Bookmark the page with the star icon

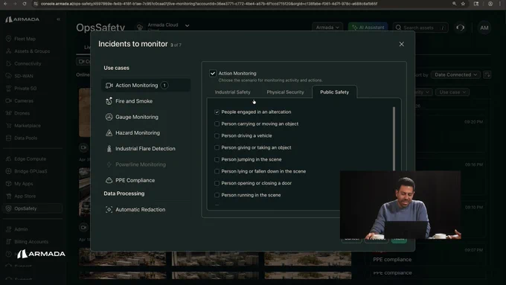click(x=463, y=4)
